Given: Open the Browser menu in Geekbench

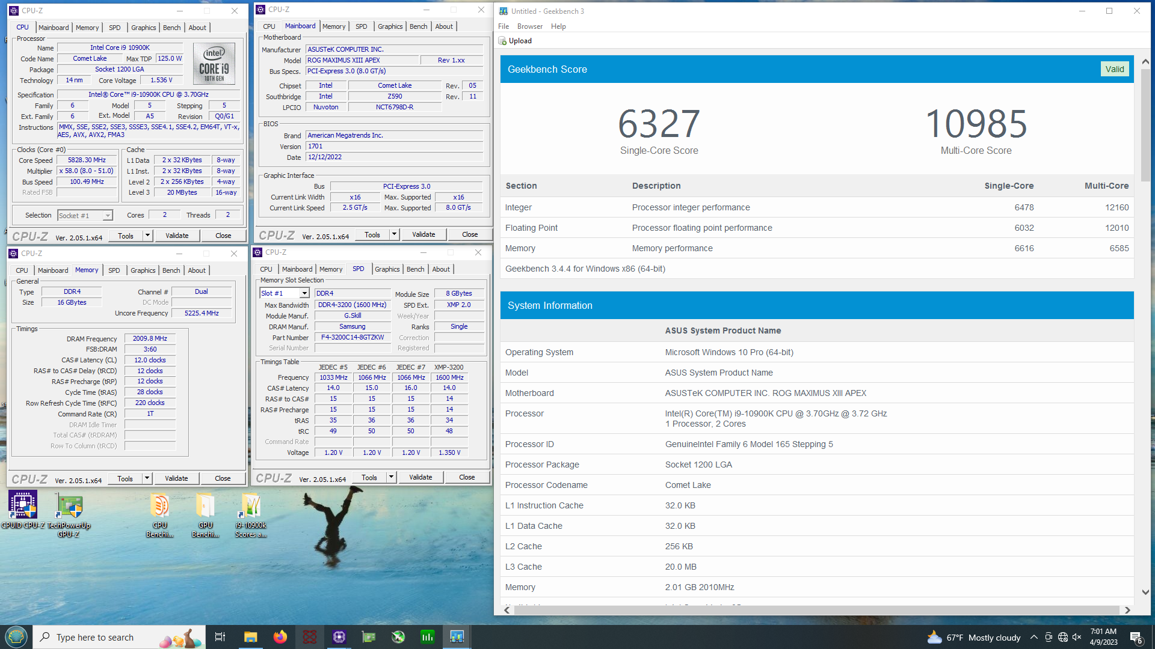Looking at the screenshot, I should pos(530,26).
